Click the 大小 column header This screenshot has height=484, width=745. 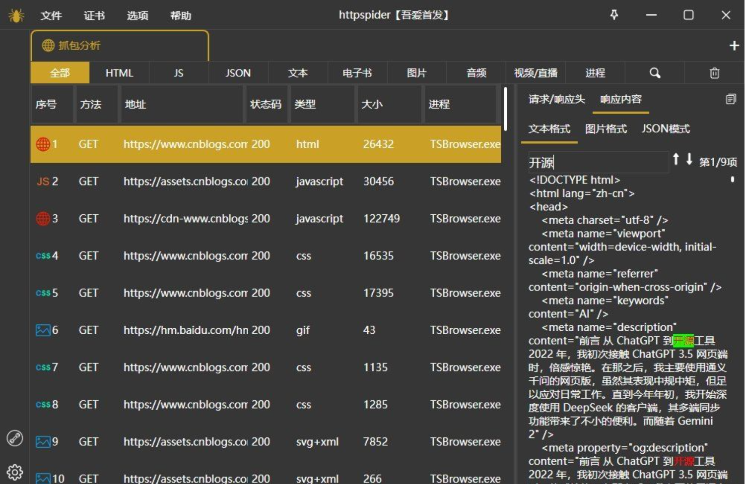(390, 104)
